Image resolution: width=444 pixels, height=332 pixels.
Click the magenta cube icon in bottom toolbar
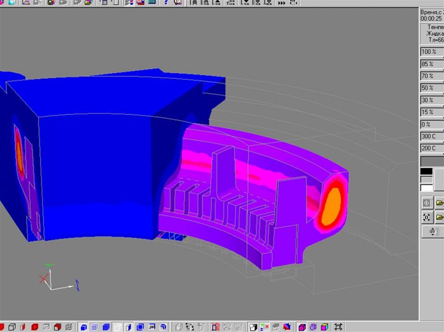302,327
